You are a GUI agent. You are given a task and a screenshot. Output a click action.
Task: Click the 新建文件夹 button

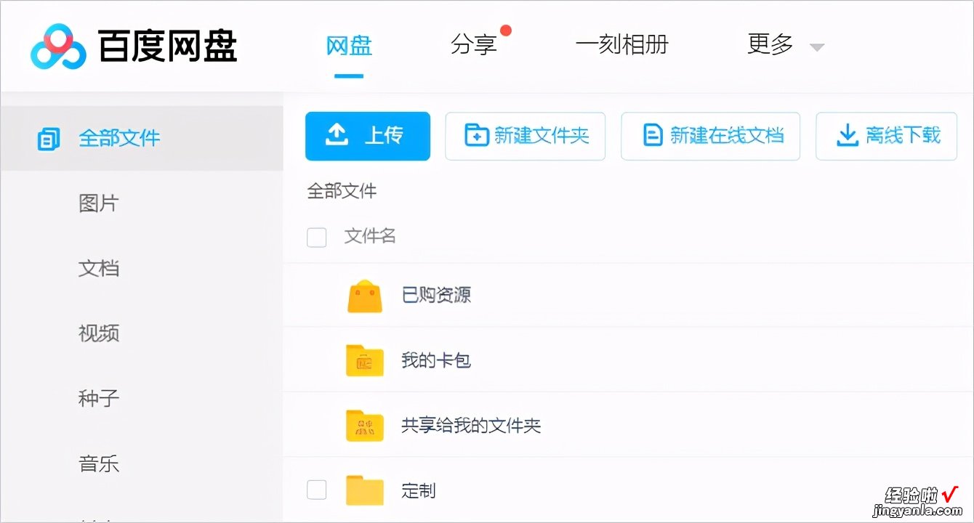coord(525,135)
